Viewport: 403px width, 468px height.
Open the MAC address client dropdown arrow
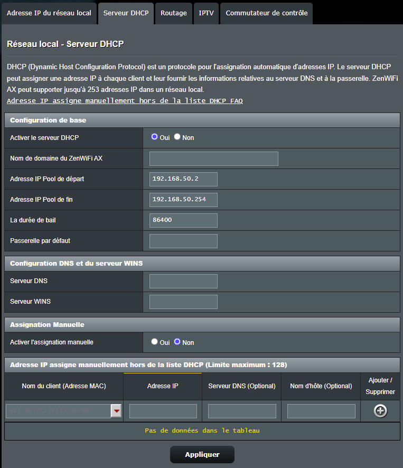(116, 411)
